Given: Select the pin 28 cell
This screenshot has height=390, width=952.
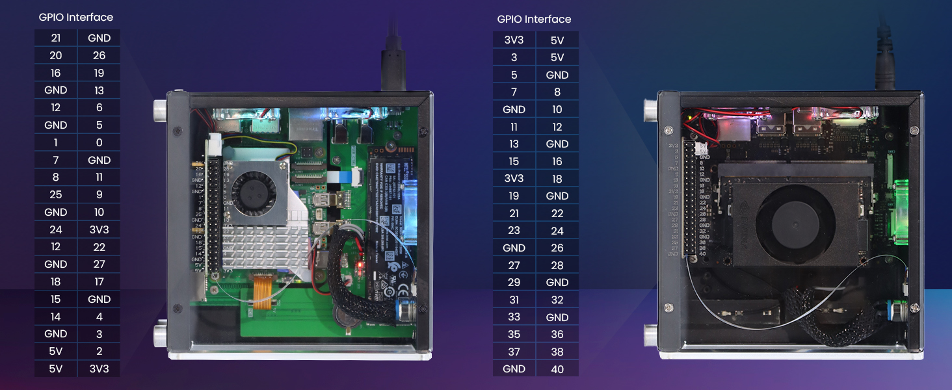Looking at the screenshot, I should tap(557, 265).
